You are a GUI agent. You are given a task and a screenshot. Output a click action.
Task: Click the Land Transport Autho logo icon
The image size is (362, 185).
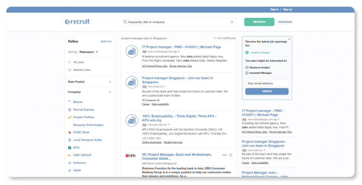point(70,140)
